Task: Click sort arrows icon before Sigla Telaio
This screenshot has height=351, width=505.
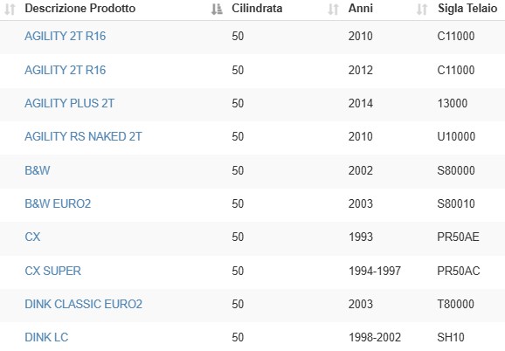Action: click(422, 10)
